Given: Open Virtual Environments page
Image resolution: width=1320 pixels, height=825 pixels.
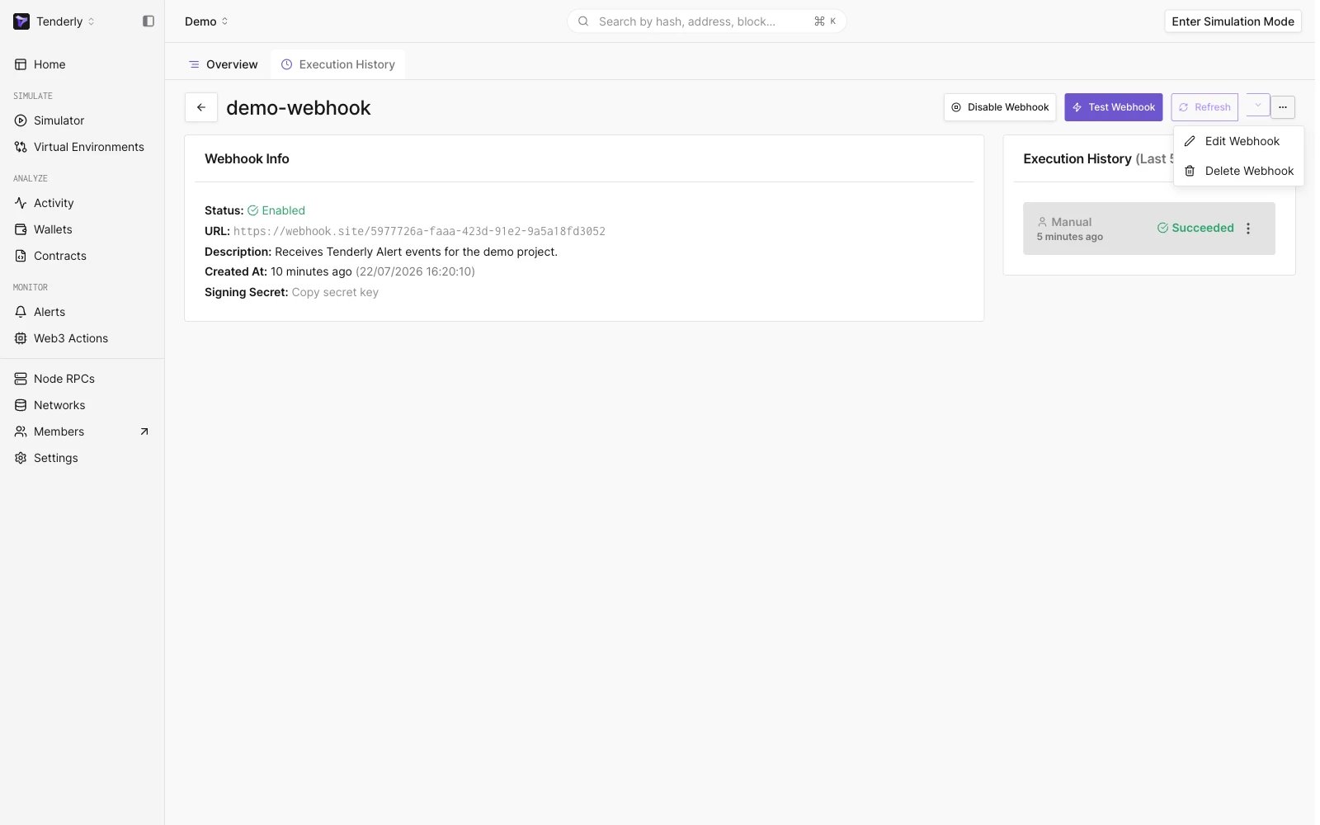Looking at the screenshot, I should (x=88, y=147).
